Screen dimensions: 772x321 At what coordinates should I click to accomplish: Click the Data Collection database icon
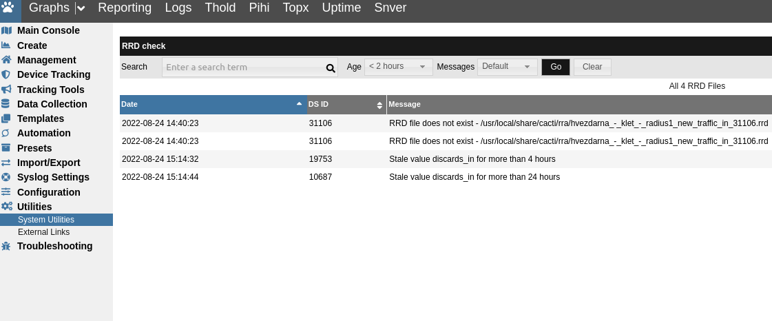[6, 104]
